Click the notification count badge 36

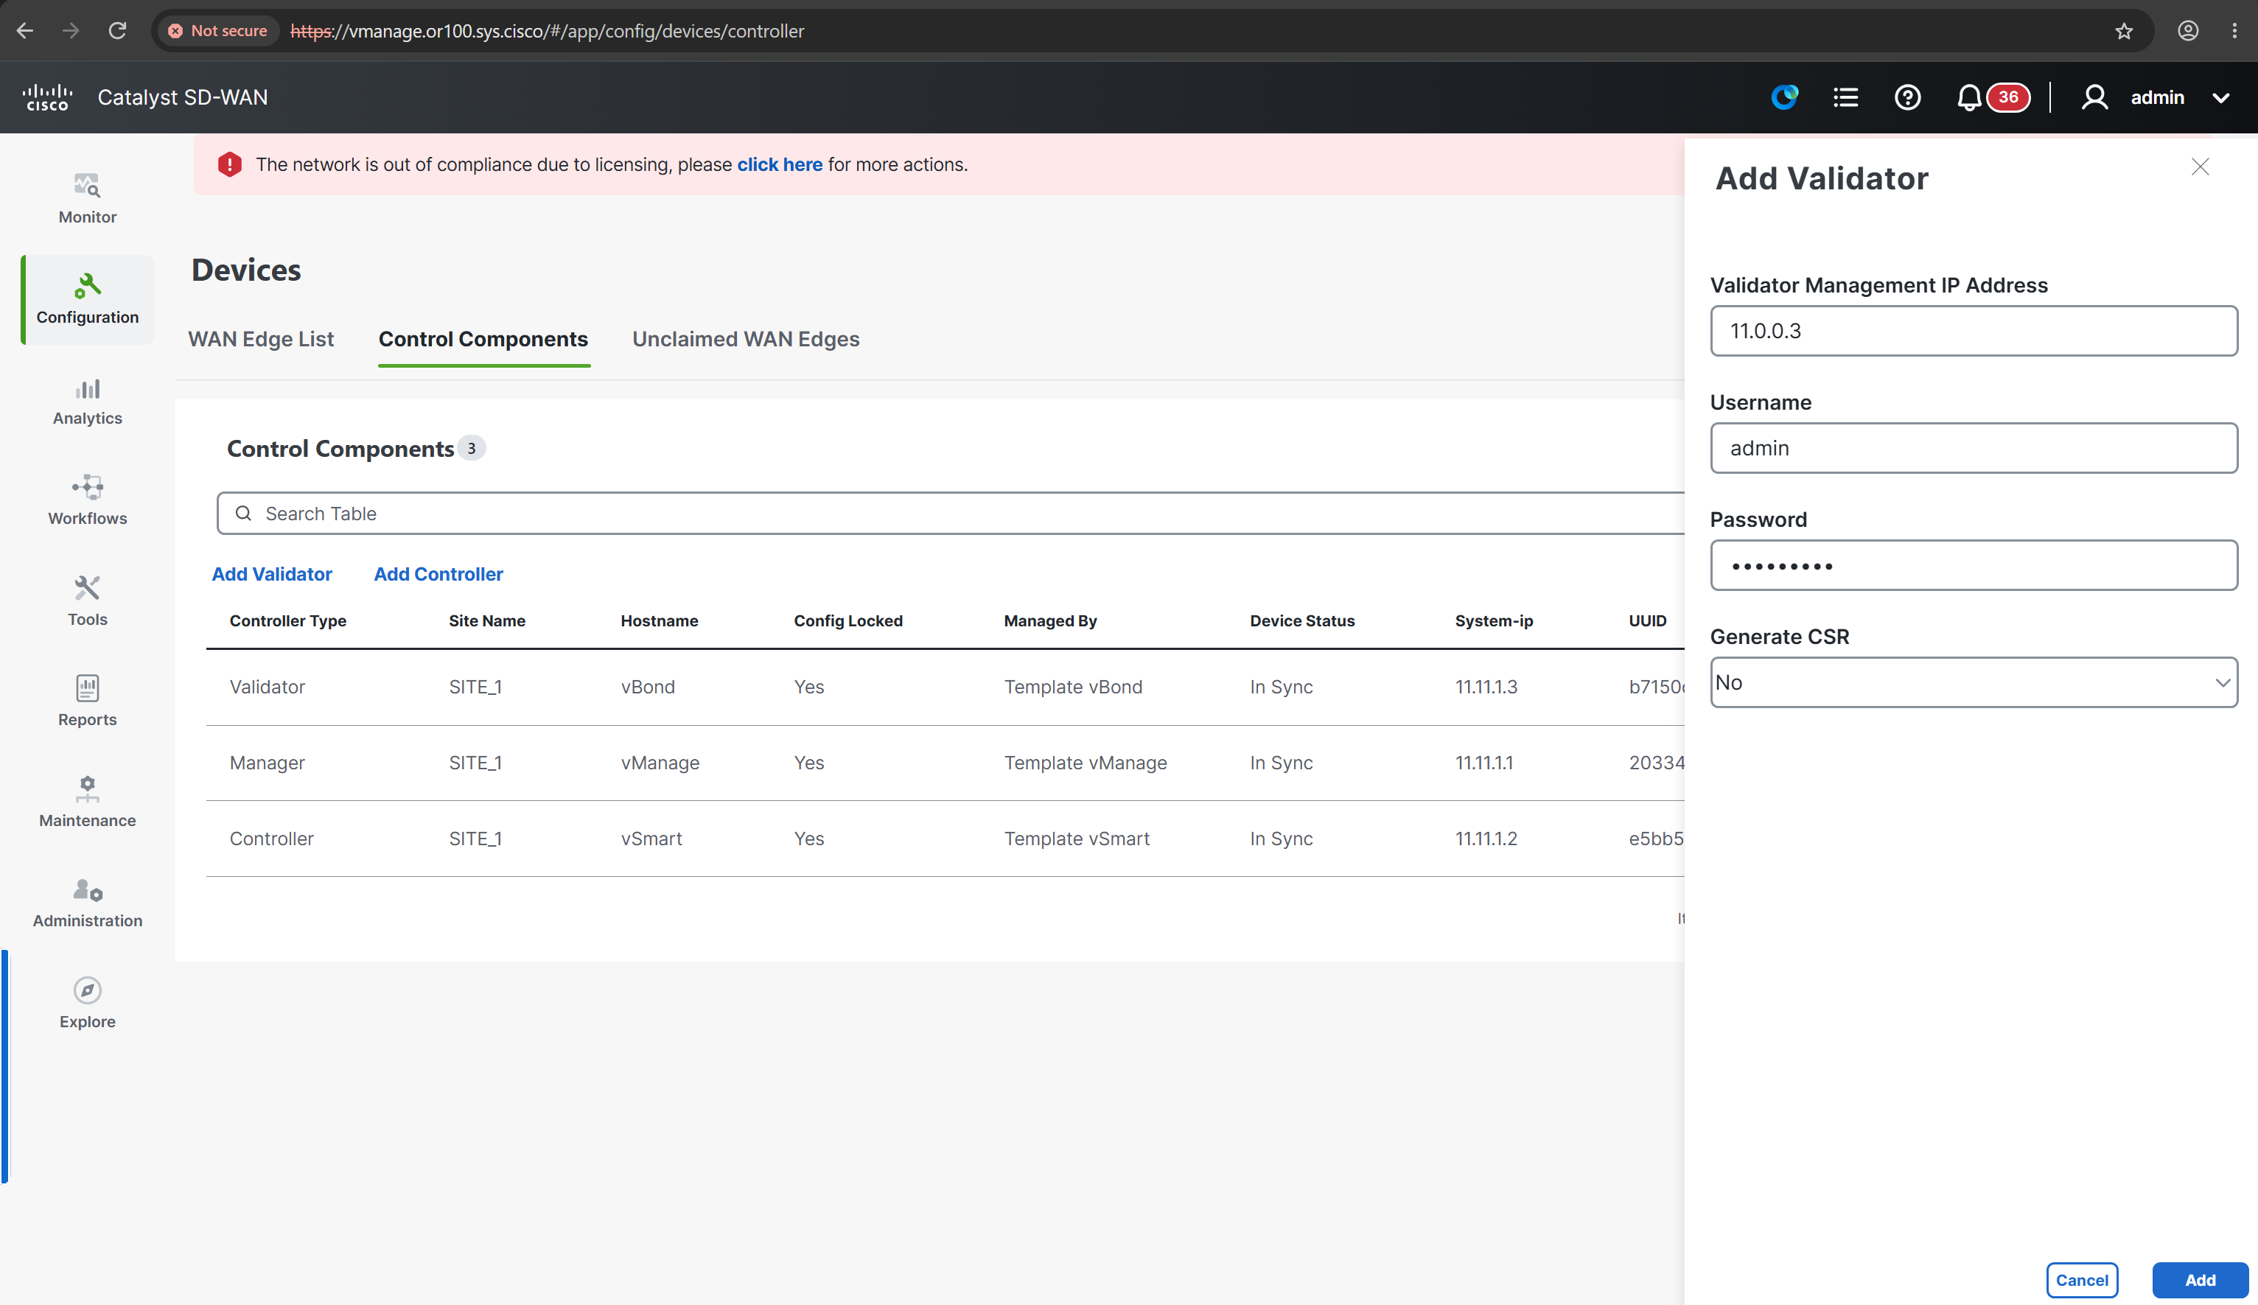click(x=2008, y=97)
